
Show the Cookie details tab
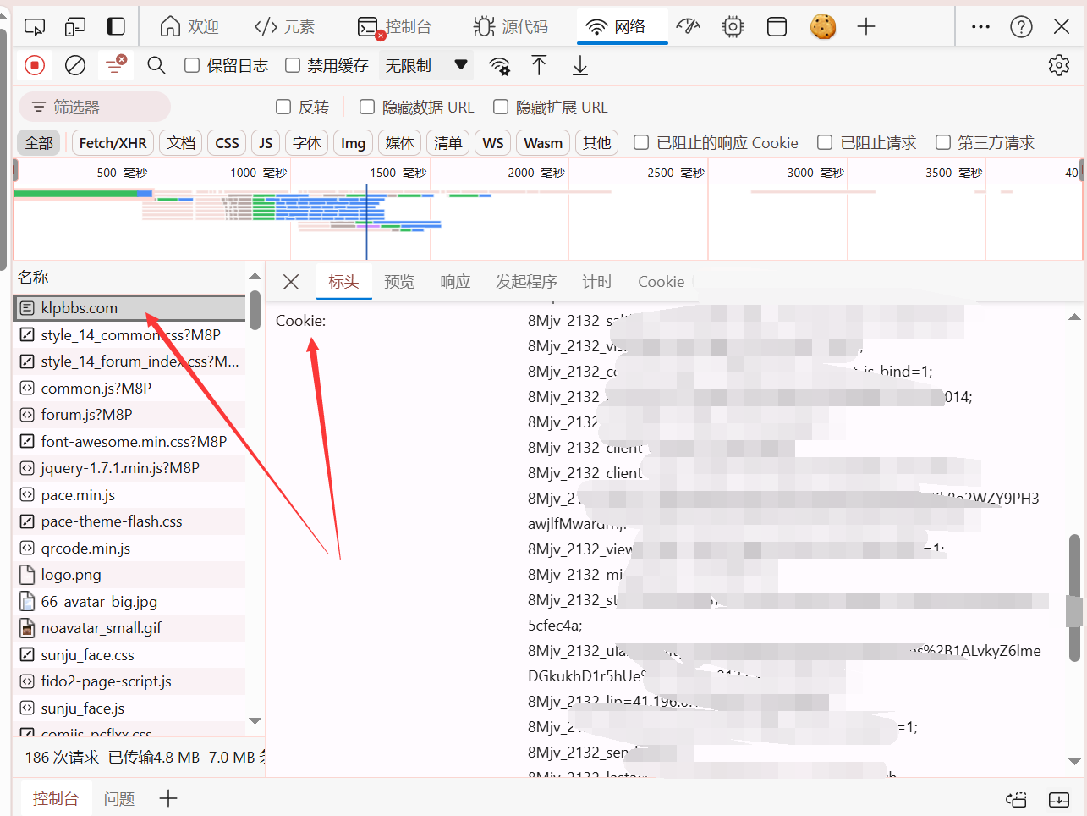coord(661,282)
